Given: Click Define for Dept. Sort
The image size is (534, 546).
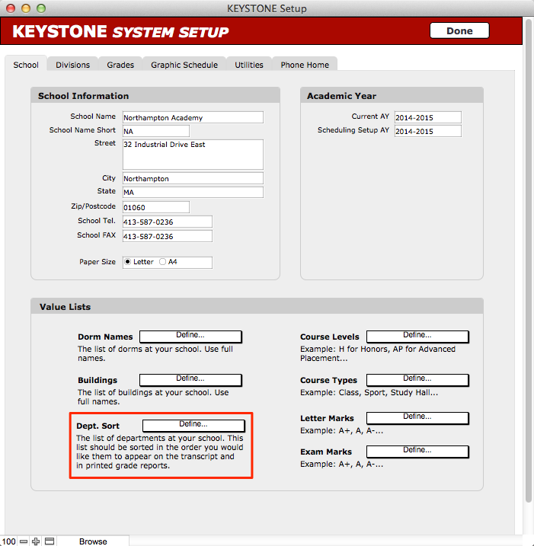Looking at the screenshot, I should (193, 426).
